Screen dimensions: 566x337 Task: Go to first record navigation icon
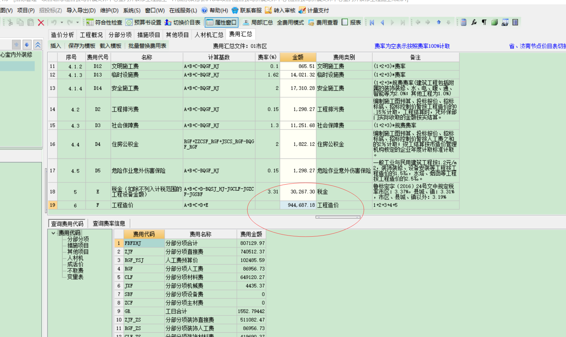[372, 23]
